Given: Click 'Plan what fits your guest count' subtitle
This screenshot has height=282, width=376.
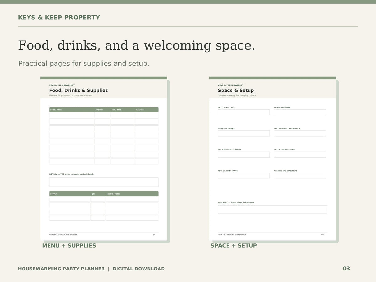Looking at the screenshot, I should click(71, 95).
